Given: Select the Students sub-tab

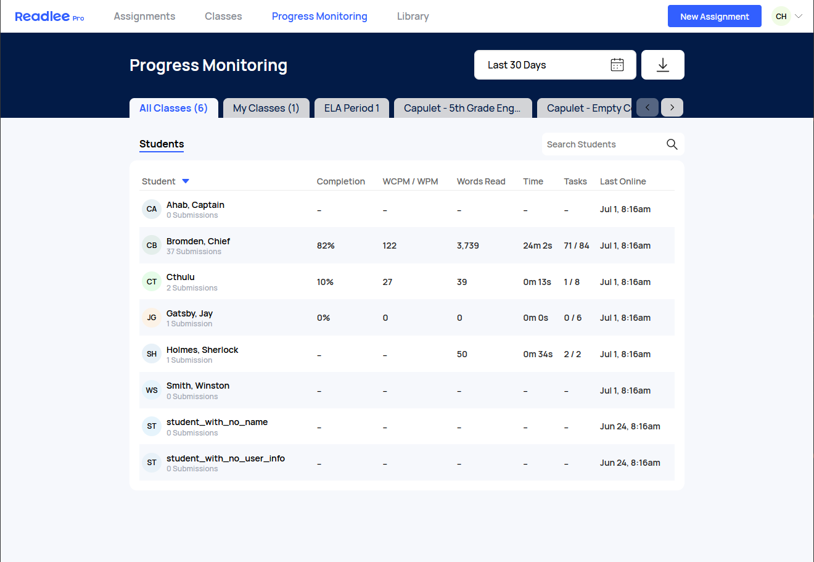Looking at the screenshot, I should tap(162, 144).
